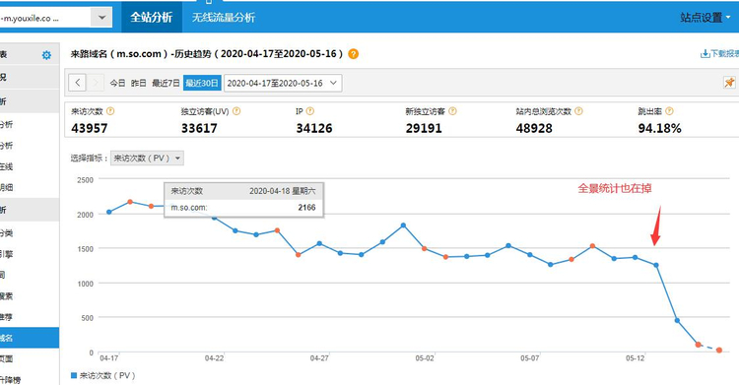This screenshot has height=385, width=739.
Task: Click the 来访次数 value 43957
Action: (x=90, y=128)
